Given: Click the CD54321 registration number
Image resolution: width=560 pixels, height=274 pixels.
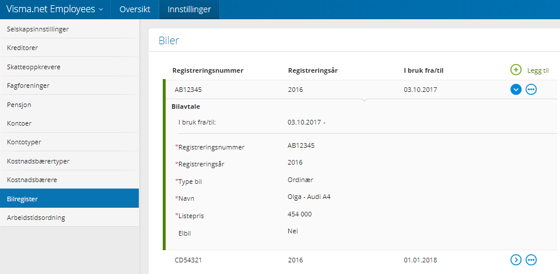Looking at the screenshot, I should 188,260.
